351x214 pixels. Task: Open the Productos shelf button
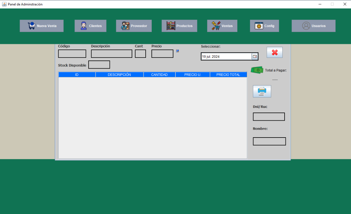point(179,26)
